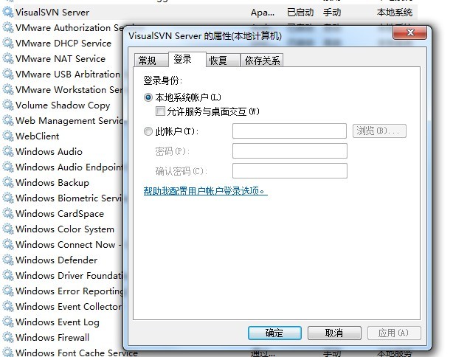Click the Windows Backup service gear icon

coord(8,182)
